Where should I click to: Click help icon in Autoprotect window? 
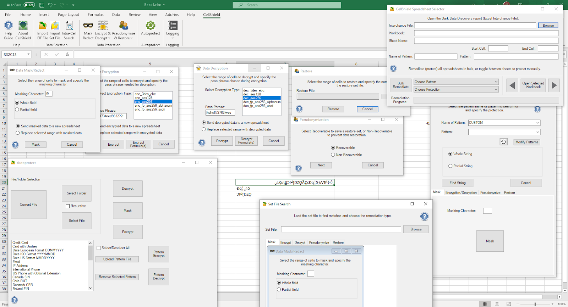pos(15,300)
